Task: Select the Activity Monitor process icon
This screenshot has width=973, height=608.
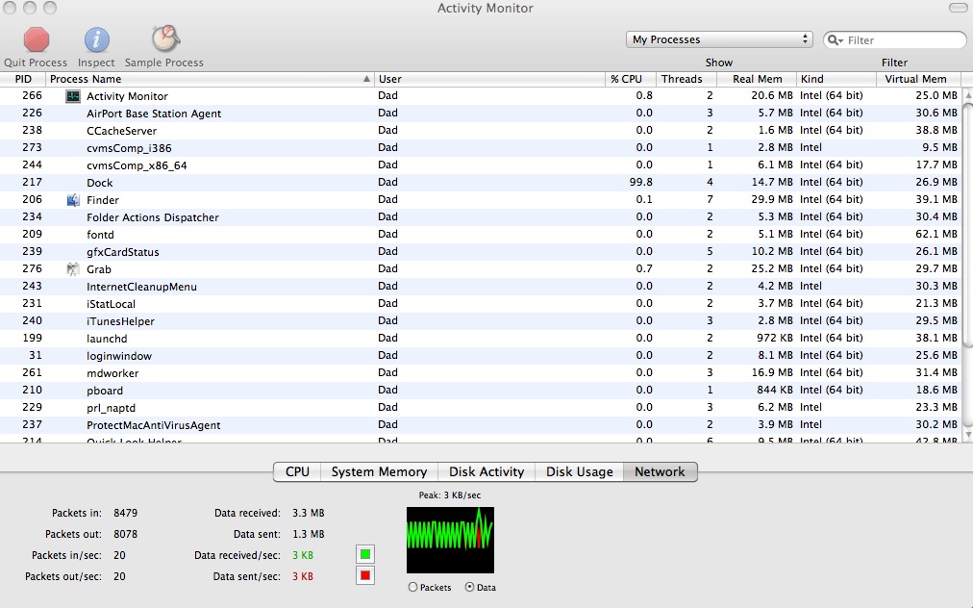Action: coord(73,96)
